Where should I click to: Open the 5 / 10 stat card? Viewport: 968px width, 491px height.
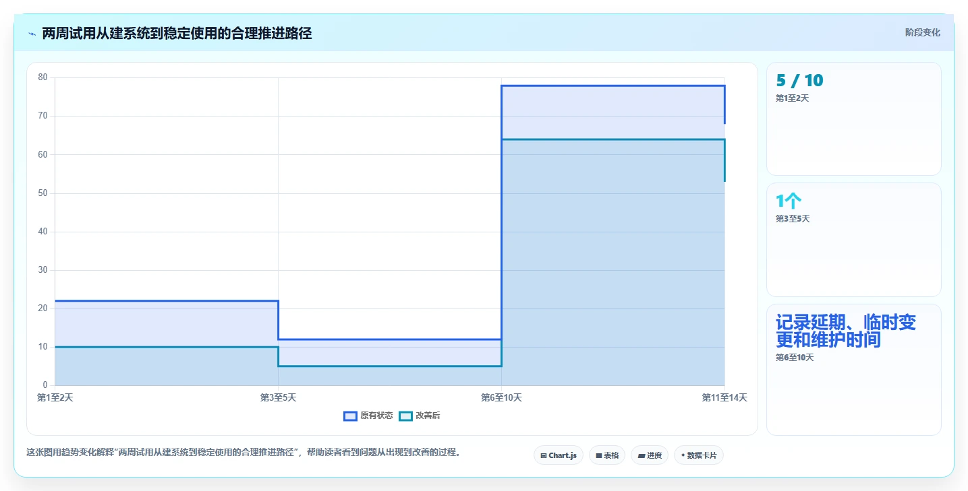(853, 119)
